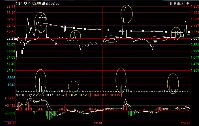Click the 0.00% baseline percent label
199x126 pixels.
[x=194, y=38]
